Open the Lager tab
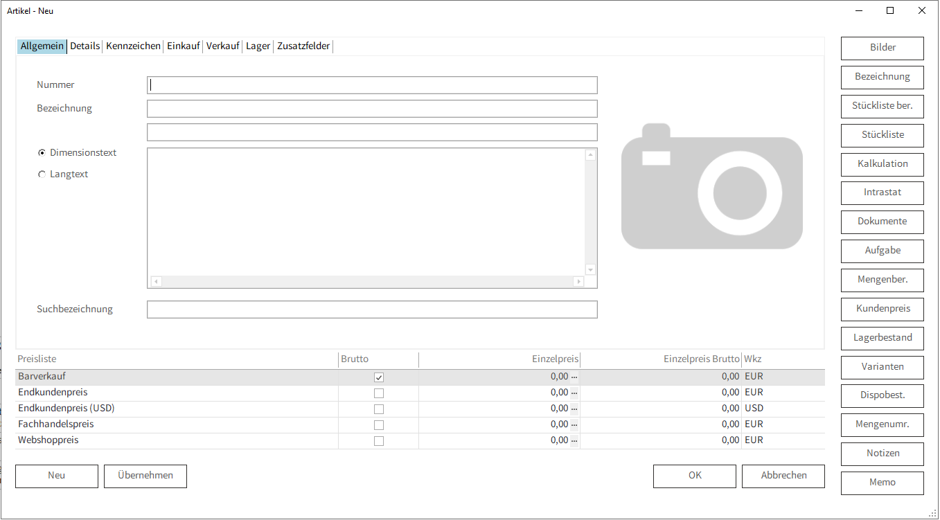This screenshot has width=940, height=520. click(258, 46)
